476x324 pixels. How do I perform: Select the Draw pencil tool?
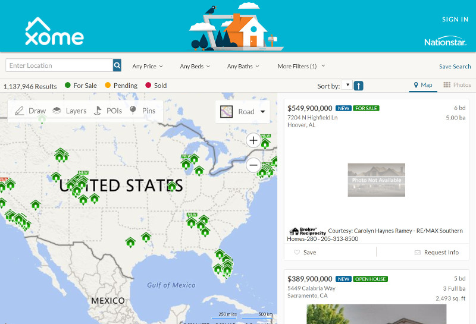pyautogui.click(x=20, y=111)
